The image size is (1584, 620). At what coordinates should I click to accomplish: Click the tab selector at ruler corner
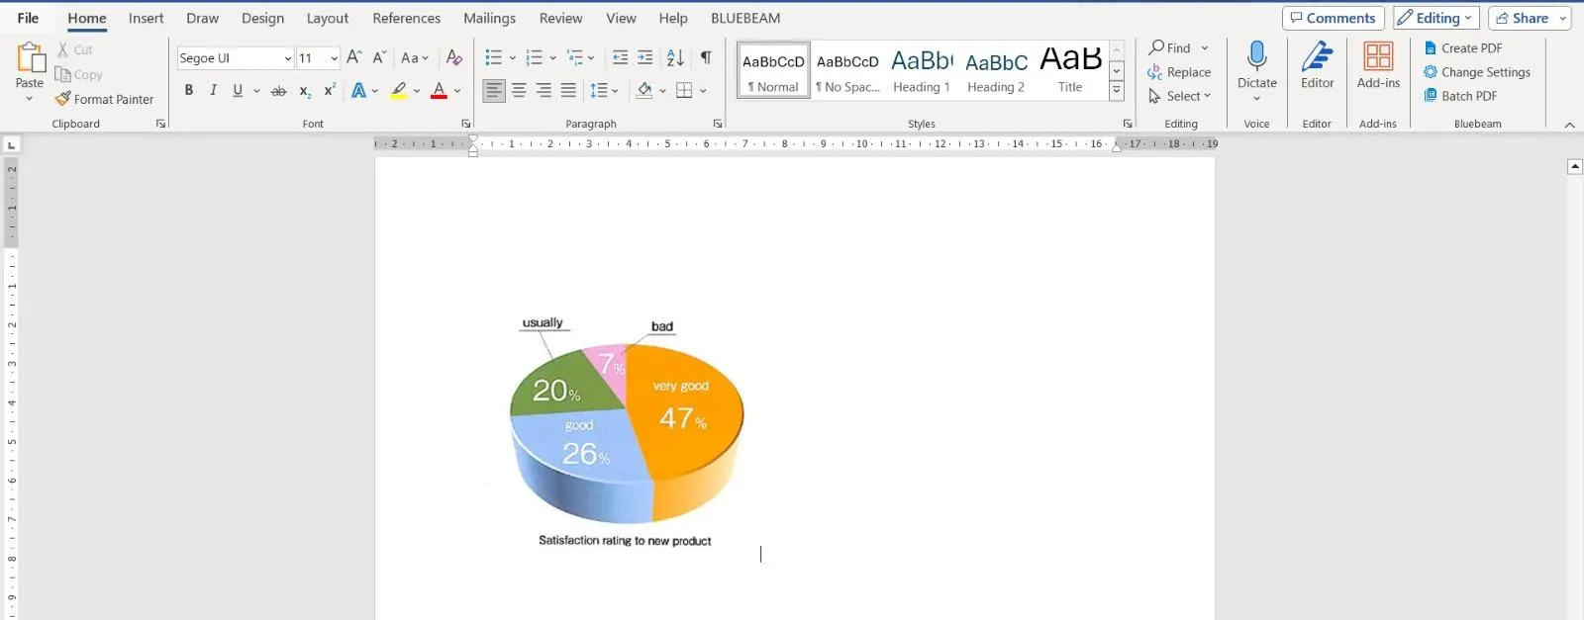(12, 145)
